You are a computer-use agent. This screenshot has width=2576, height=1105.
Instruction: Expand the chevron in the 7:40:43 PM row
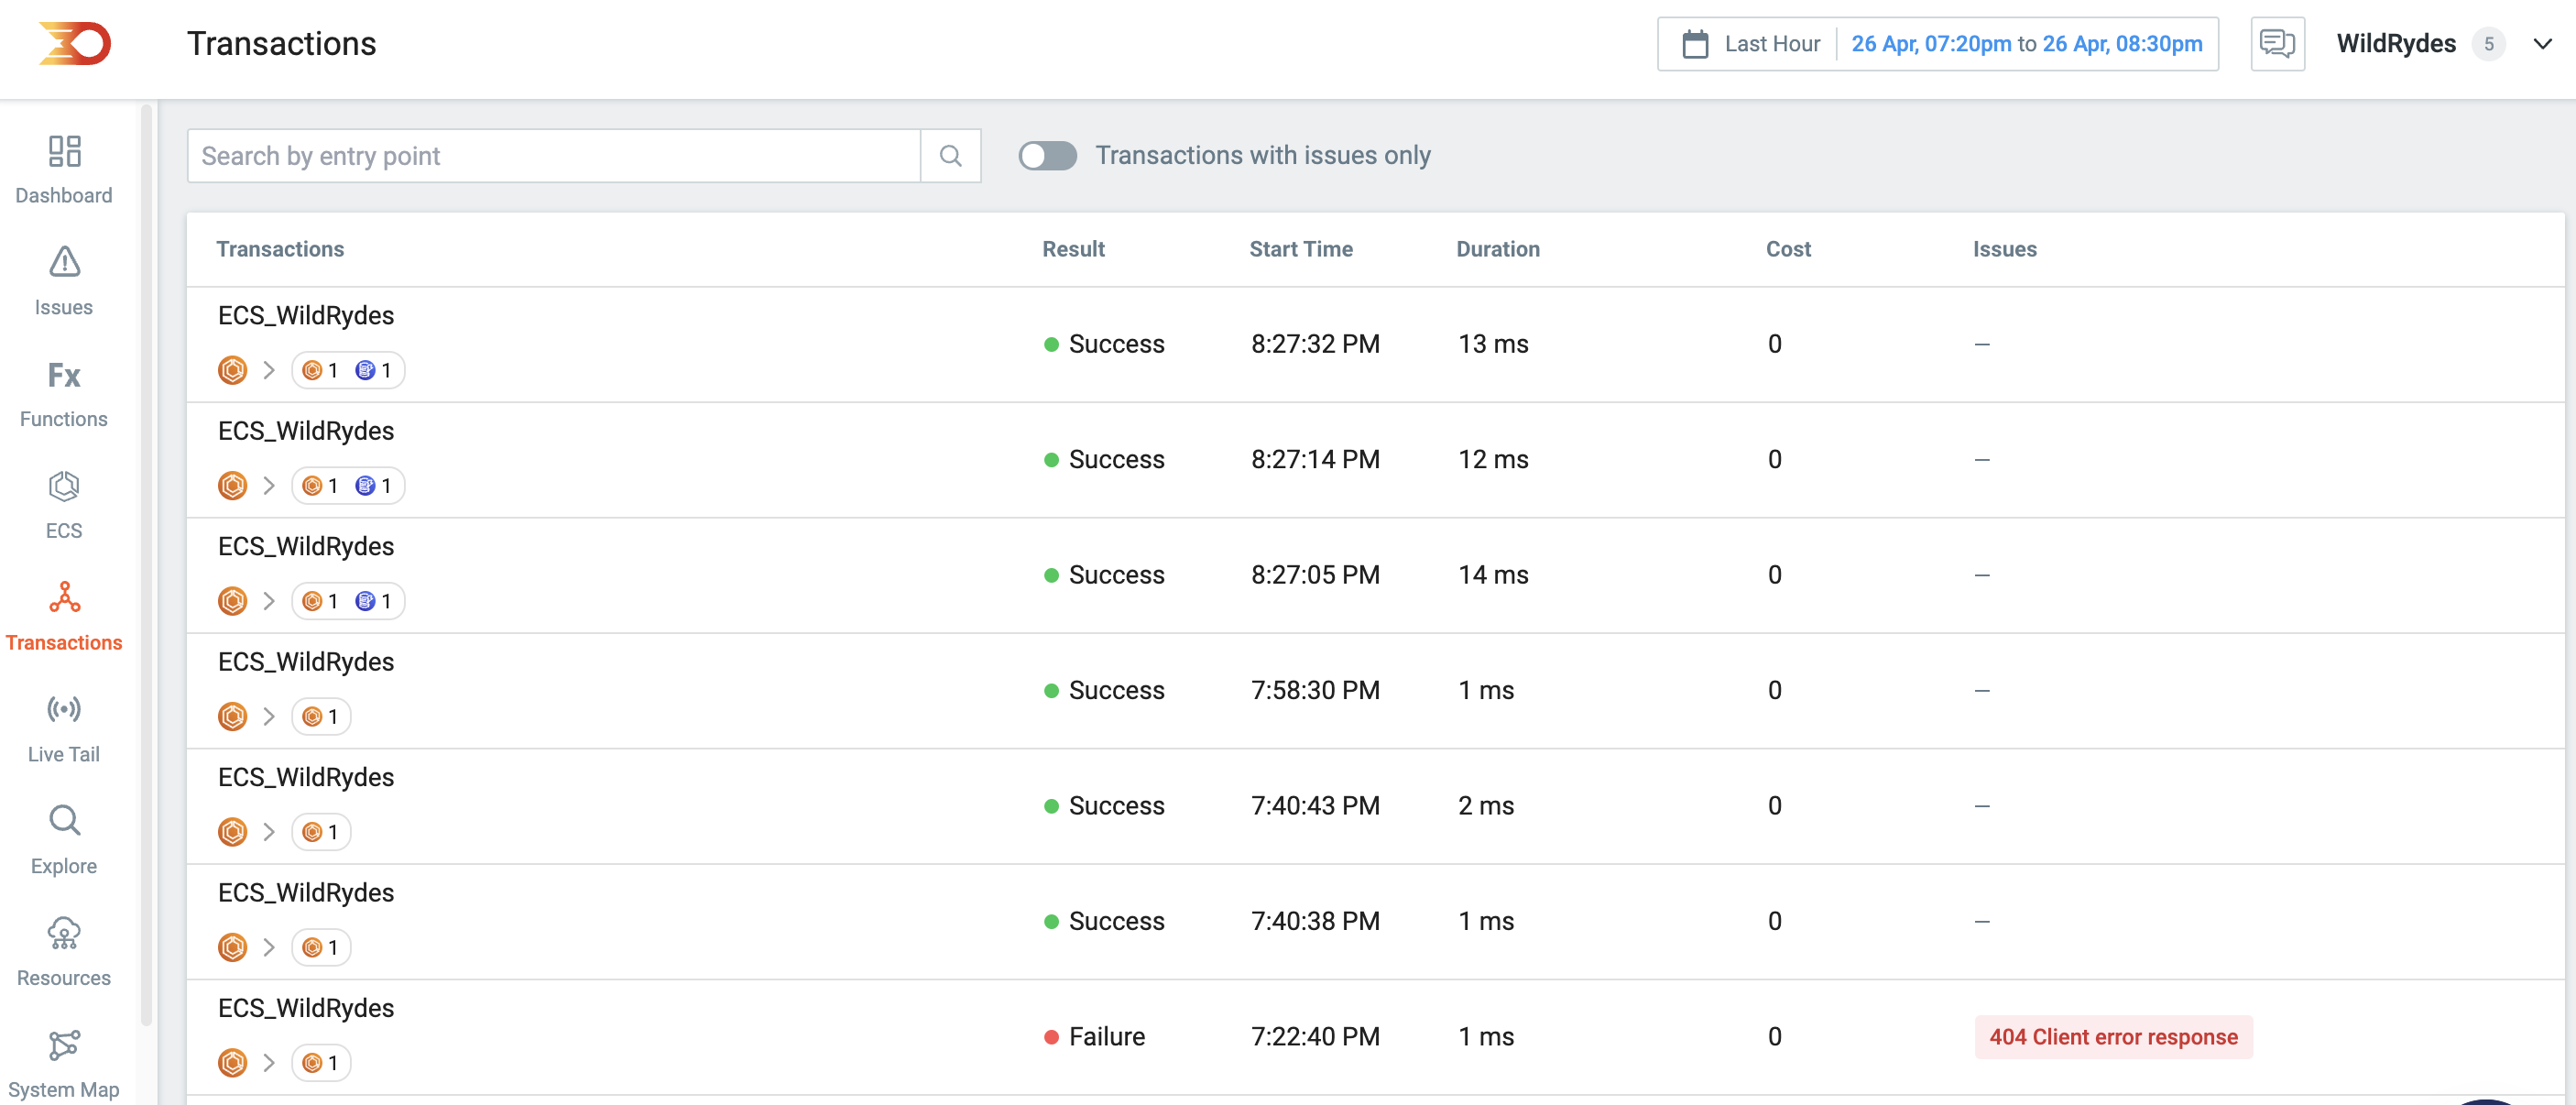tap(269, 832)
